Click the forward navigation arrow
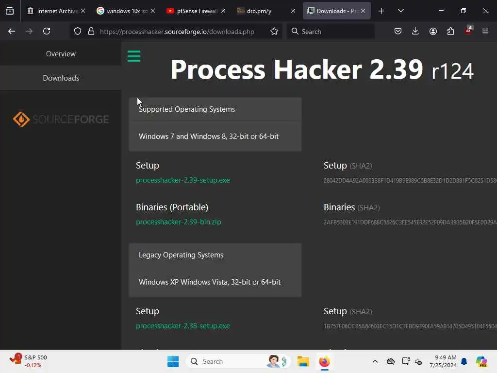Image resolution: width=497 pixels, height=373 pixels. point(29,31)
